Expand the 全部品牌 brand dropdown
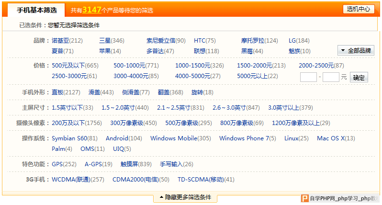The image size is (382, 205). [x=356, y=50]
